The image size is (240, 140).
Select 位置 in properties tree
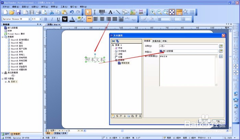[x=120, y=57]
